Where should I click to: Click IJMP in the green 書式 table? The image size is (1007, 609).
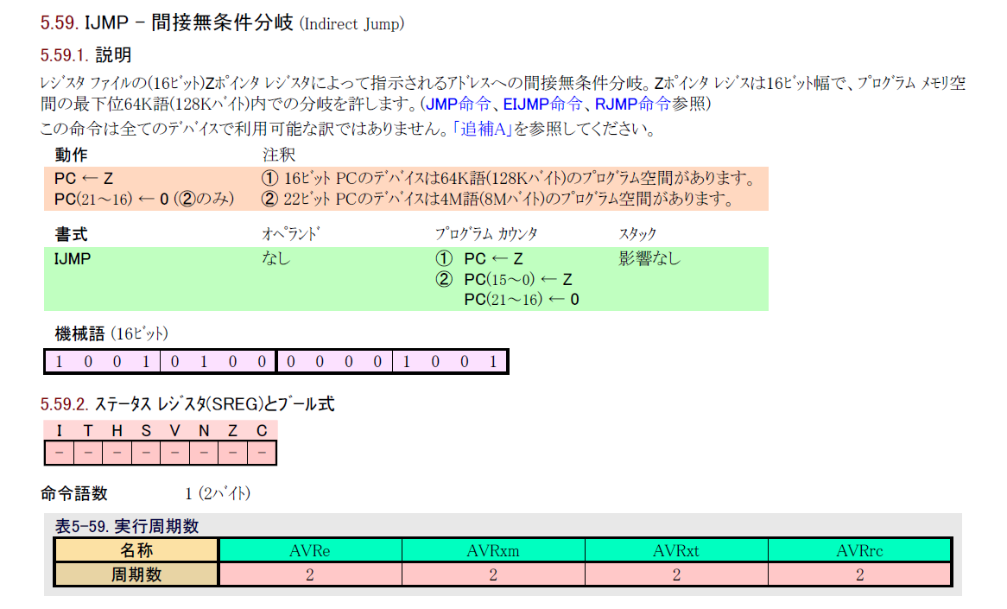(x=73, y=258)
